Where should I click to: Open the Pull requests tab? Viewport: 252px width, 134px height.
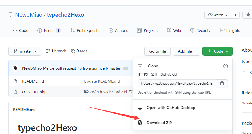(x=85, y=30)
